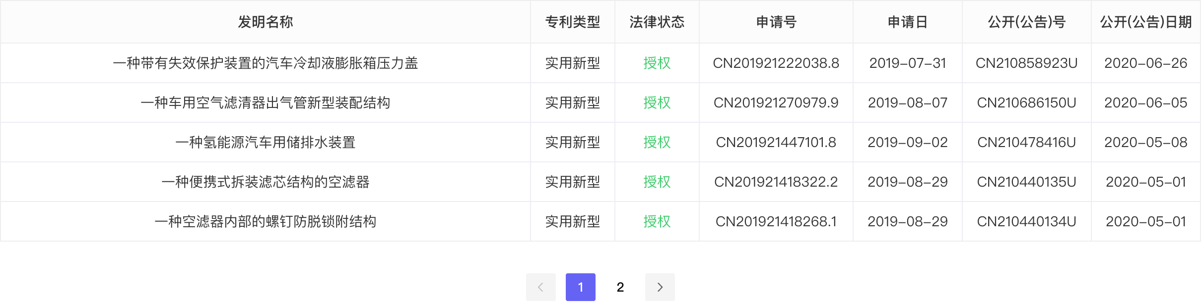Image resolution: width=1203 pixels, height=304 pixels.
Task: Open patent 一种车用空气滤清器出气管新型装配结构
Action: [265, 102]
